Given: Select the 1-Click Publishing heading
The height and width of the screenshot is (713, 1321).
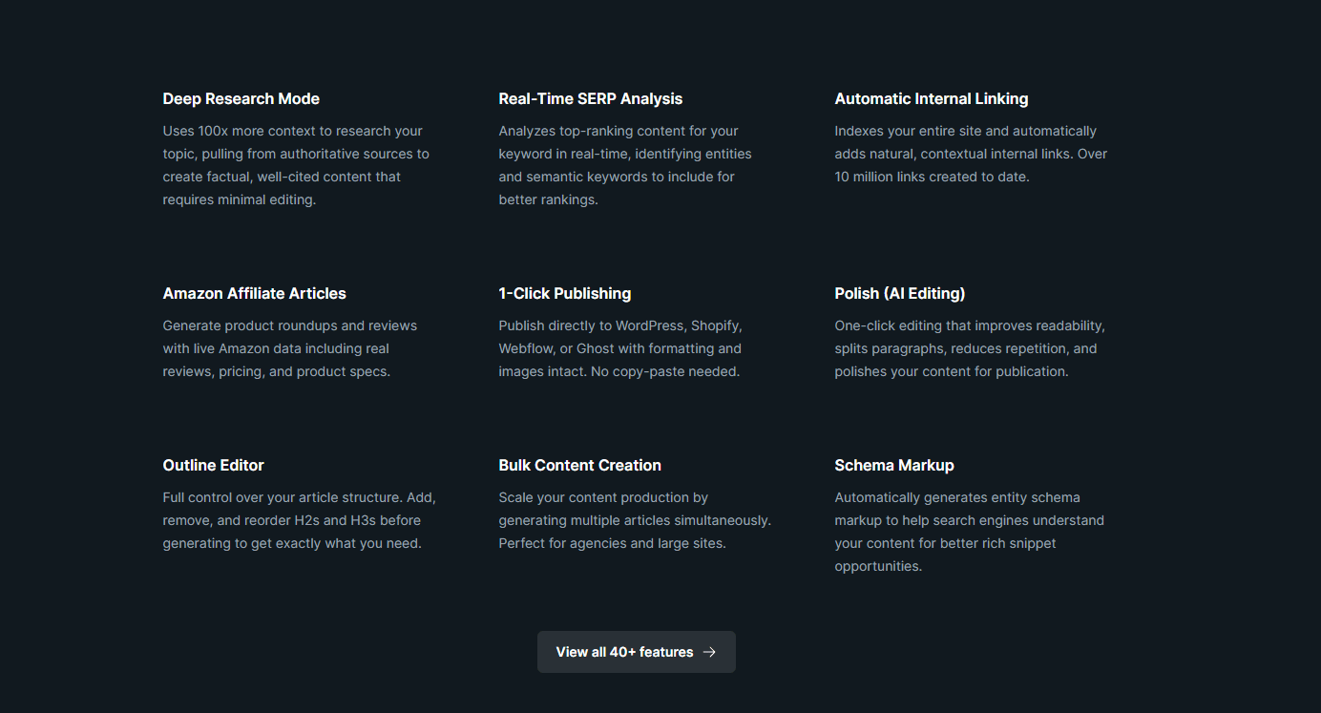Looking at the screenshot, I should point(565,294).
